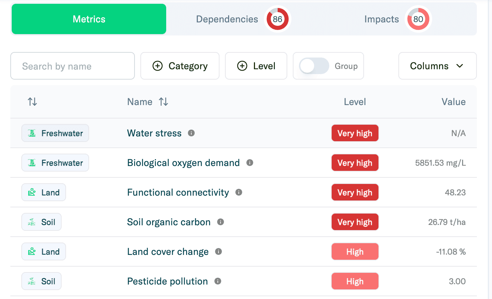Viewport: 492px width, 299px height.
Task: Select the Functional connectivity name
Action: coord(178,192)
